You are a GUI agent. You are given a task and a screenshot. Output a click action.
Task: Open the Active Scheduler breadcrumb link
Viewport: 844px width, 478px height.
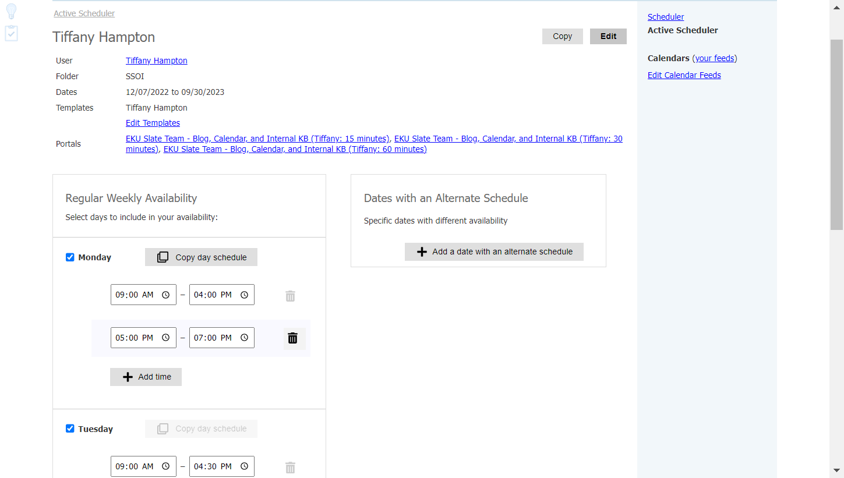[84, 13]
